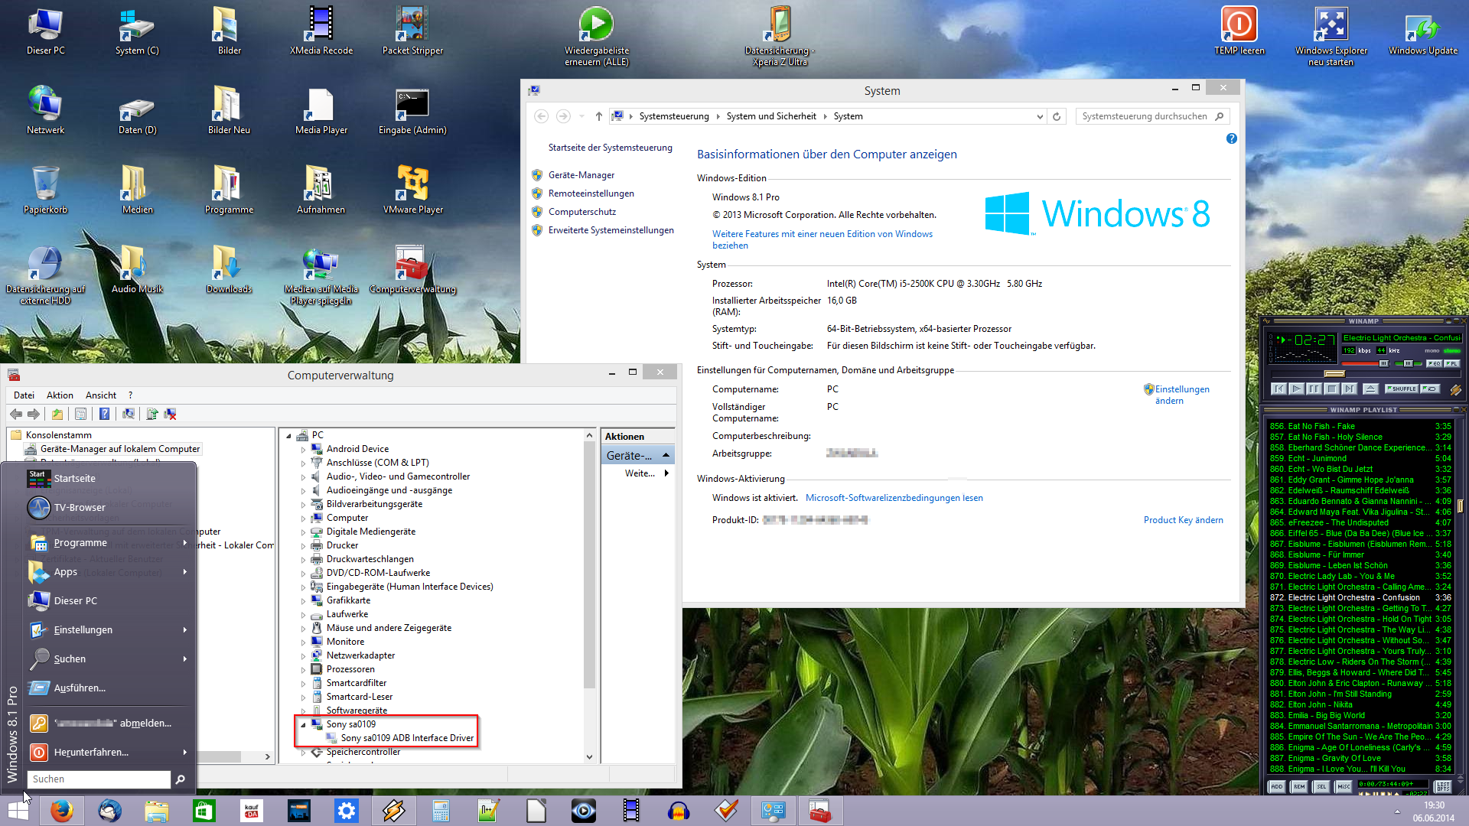
Task: Click MISC button in Winamp playlist
Action: [x=1344, y=786]
